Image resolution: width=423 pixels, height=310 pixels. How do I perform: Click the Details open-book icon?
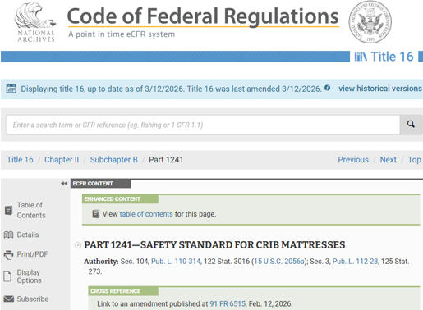tap(8, 235)
